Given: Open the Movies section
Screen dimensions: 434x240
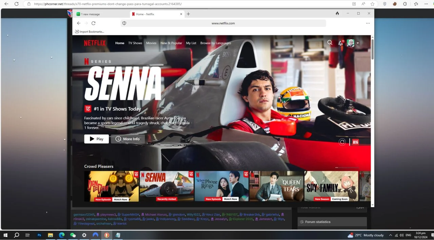Looking at the screenshot, I should coord(151,43).
